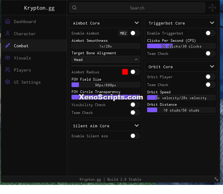The height and width of the screenshot is (194, 223).
Task: Enable Triggerbot toggle
Action: click(210, 33)
